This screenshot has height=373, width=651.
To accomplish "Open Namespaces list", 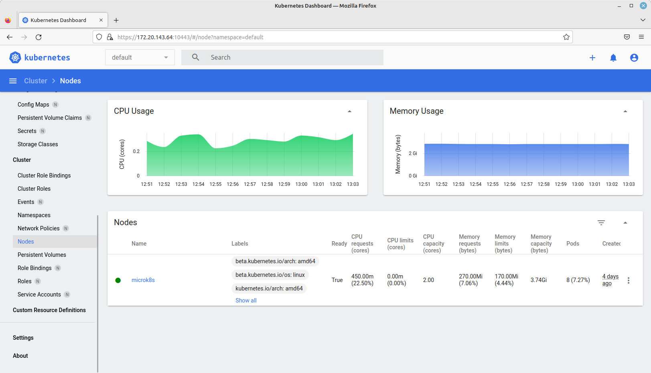I will click(x=34, y=215).
